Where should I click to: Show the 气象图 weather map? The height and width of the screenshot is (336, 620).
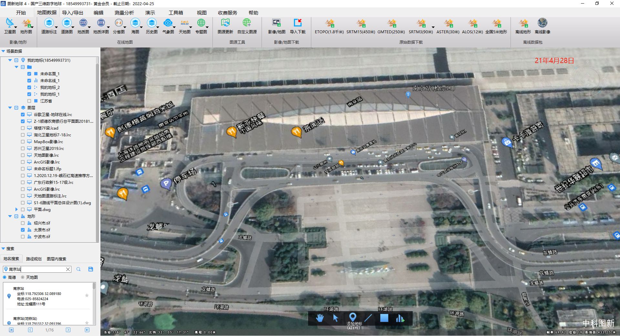(168, 26)
